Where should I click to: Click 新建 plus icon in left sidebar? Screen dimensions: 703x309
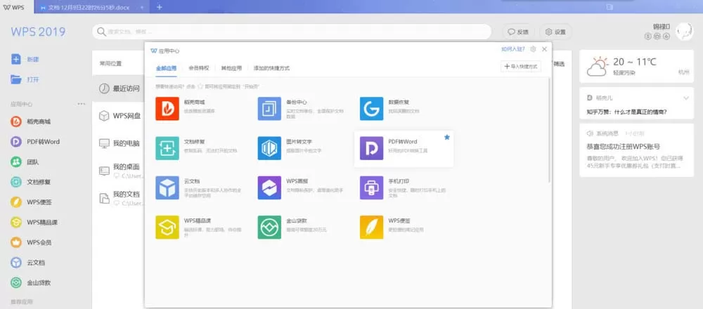pyautogui.click(x=16, y=59)
